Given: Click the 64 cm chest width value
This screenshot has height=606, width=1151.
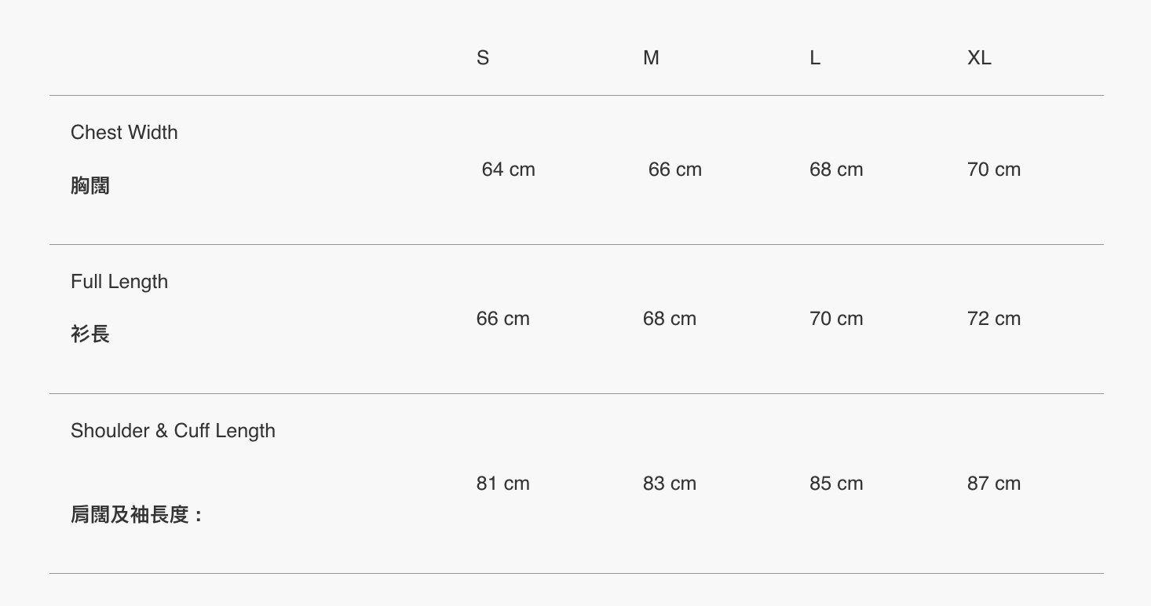Looking at the screenshot, I should coord(509,170).
